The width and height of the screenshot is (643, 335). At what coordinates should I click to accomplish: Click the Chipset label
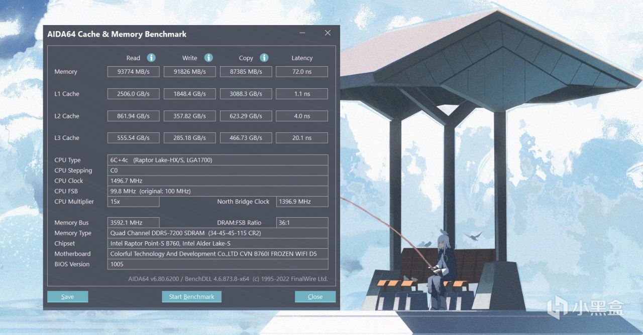pos(65,243)
